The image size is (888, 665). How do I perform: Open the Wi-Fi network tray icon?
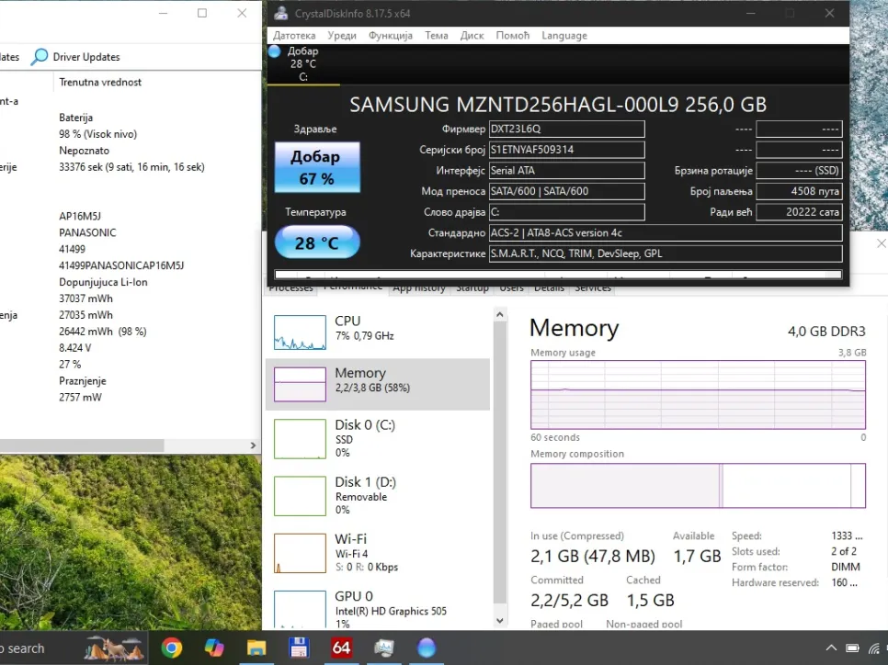[875, 648]
